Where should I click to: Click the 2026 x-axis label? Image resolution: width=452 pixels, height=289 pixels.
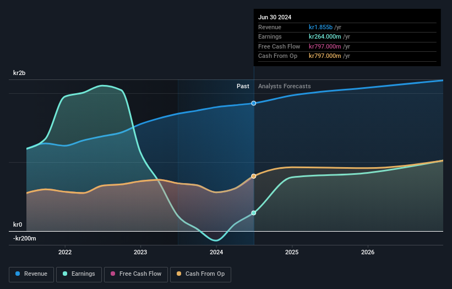point(368,252)
